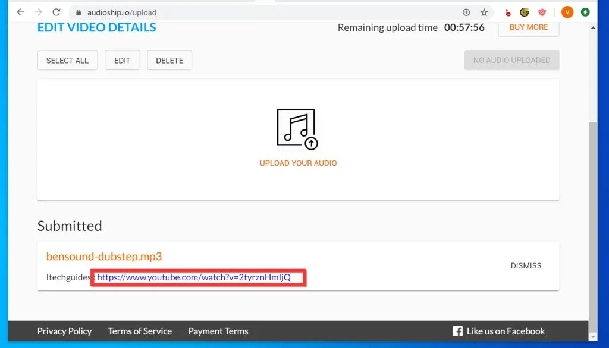The width and height of the screenshot is (609, 348).
Task: Click the padlock site info icon
Action: (x=79, y=12)
